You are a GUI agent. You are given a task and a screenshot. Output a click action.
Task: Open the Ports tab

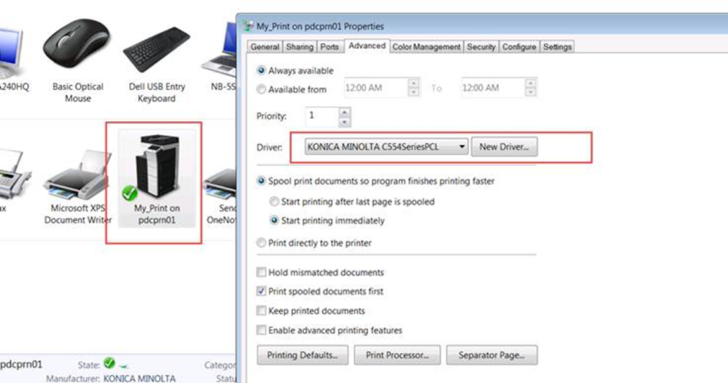point(329,47)
